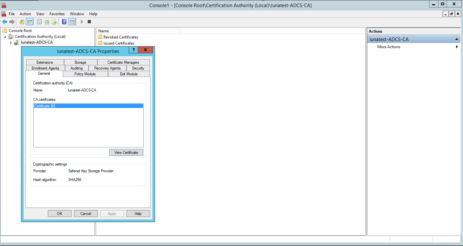Switch to the Exit Module tab
Screen dimensions: 463x246
[x=129, y=74]
